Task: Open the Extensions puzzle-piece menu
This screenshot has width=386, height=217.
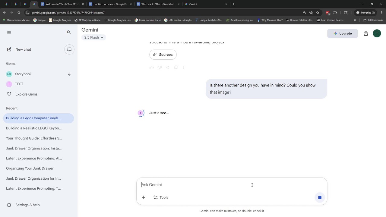Action: 335,13
